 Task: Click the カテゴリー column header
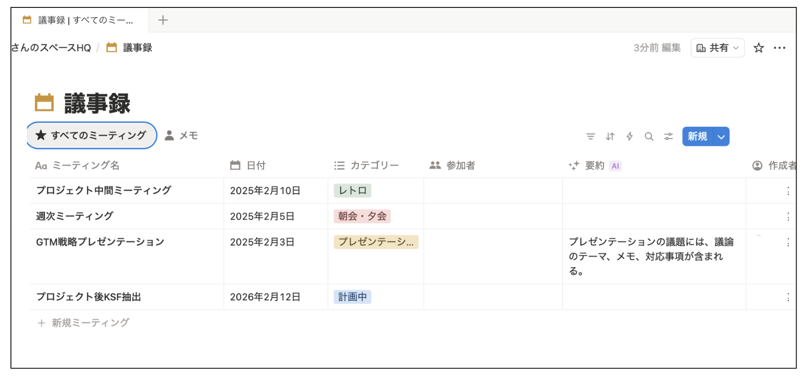[366, 165]
